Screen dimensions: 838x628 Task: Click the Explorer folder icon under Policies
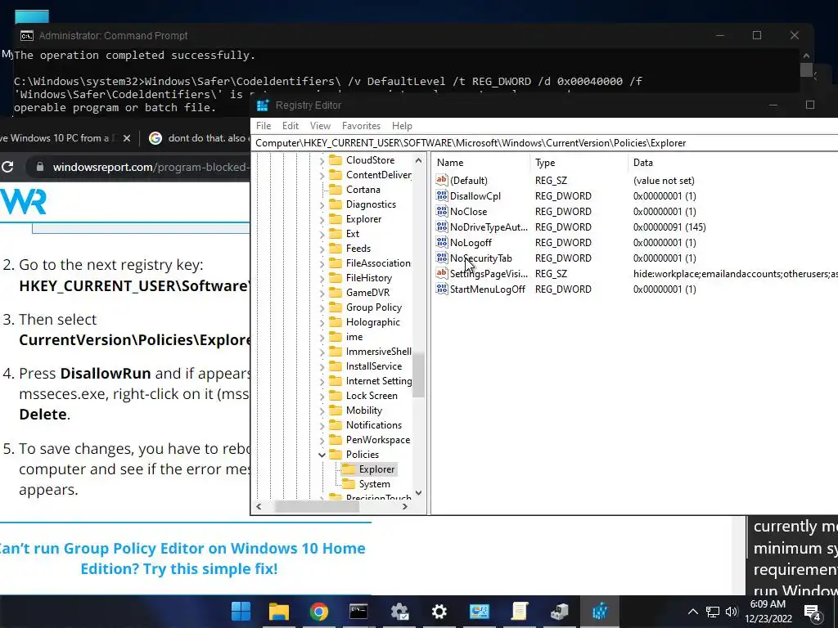point(349,469)
